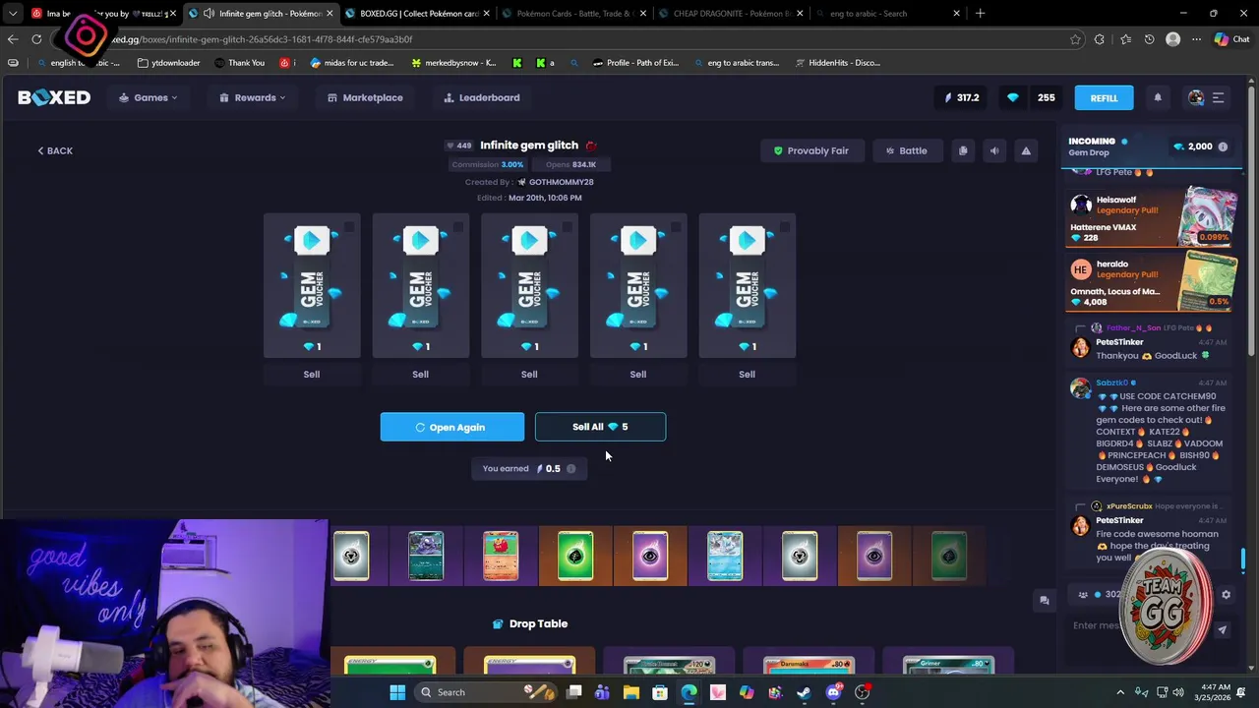This screenshot has height=708, width=1259.
Task: Open the Provably Fair info
Action: point(810,150)
